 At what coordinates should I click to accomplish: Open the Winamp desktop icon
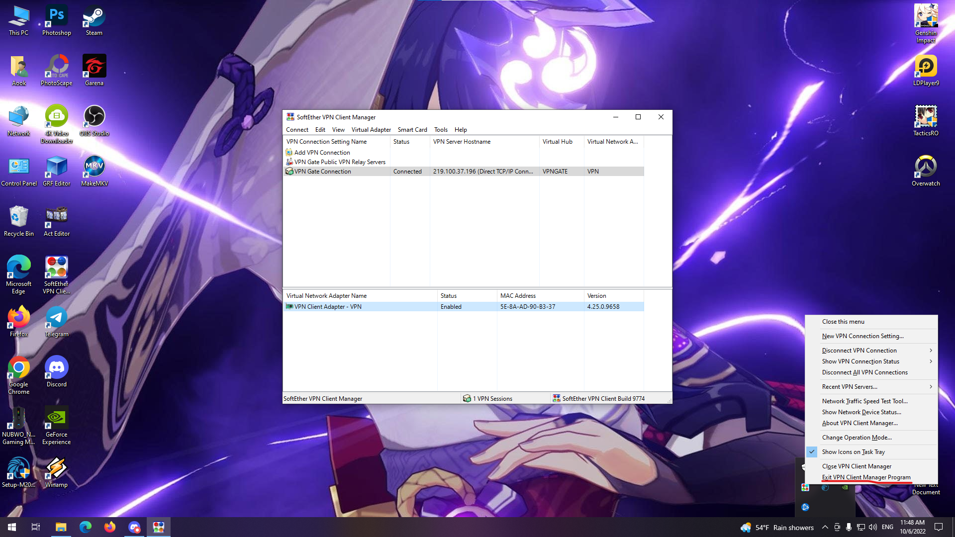pyautogui.click(x=57, y=472)
